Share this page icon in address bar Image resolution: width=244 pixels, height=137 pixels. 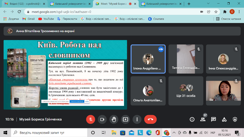pyautogui.click(x=209, y=12)
